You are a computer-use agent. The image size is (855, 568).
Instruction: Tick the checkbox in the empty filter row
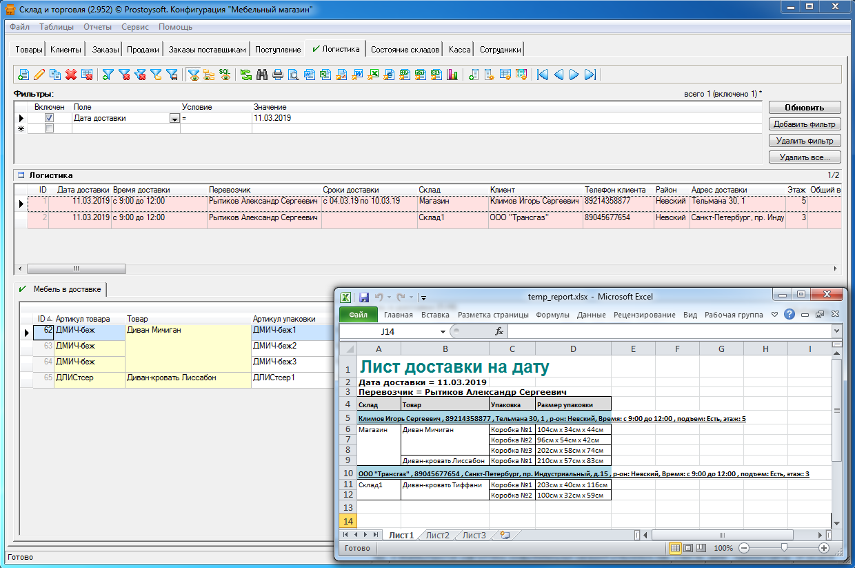pos(49,128)
